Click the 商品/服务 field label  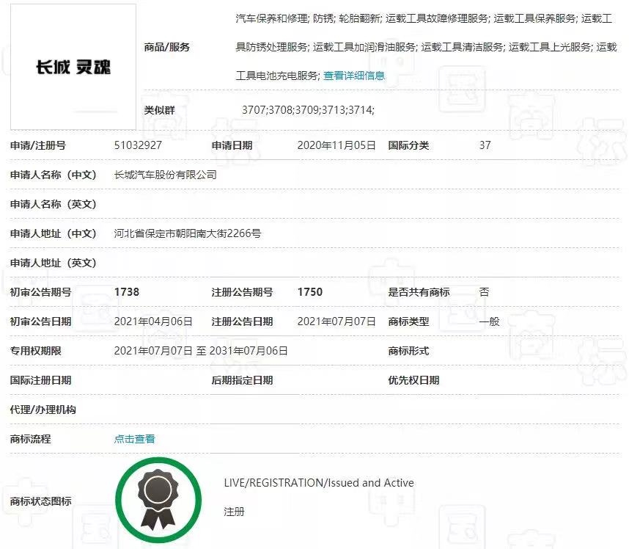(x=167, y=47)
